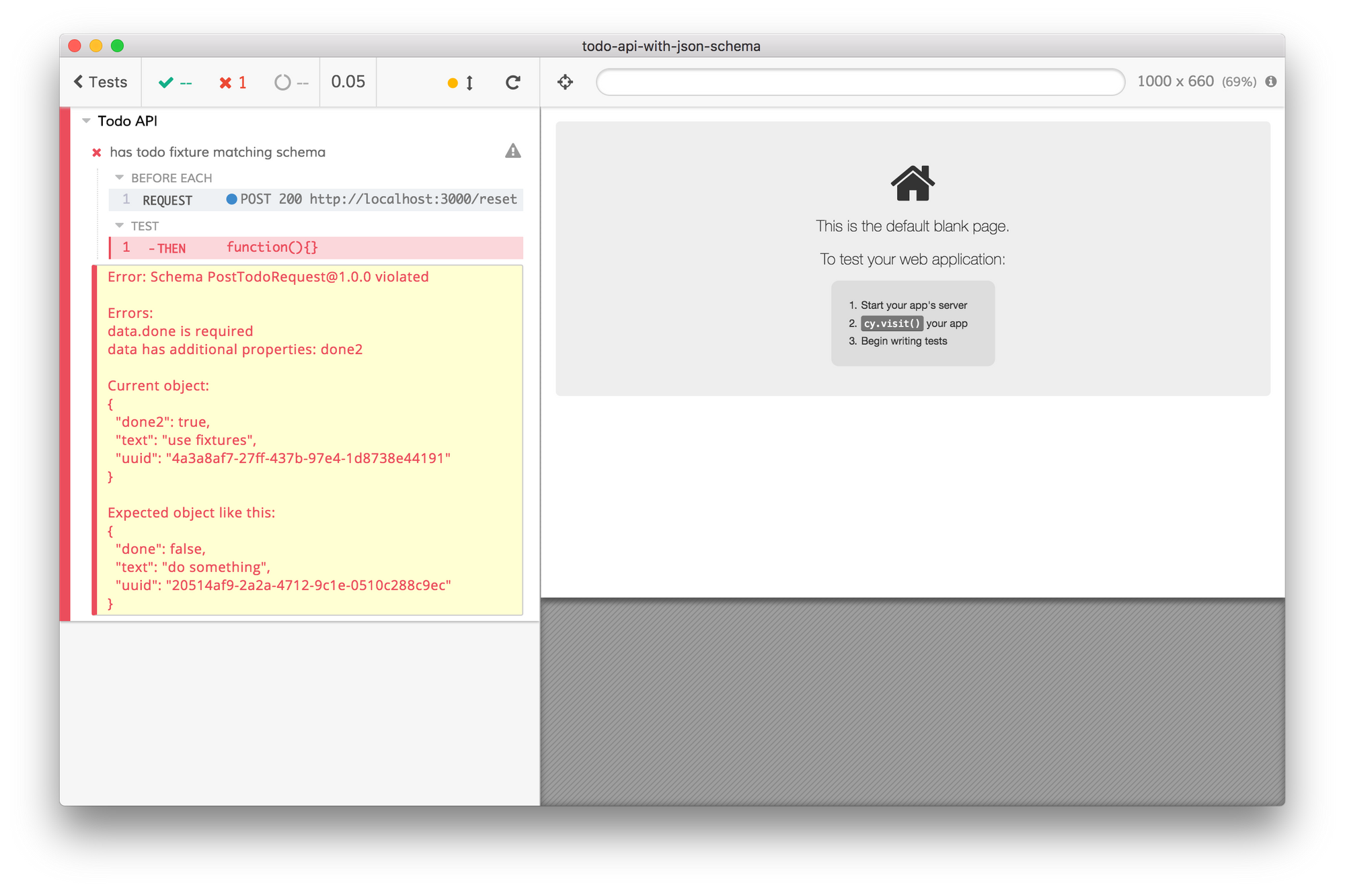Screen dimensions: 1345x891
Task: Collapse the BEFORE EACH section
Action: (120, 177)
